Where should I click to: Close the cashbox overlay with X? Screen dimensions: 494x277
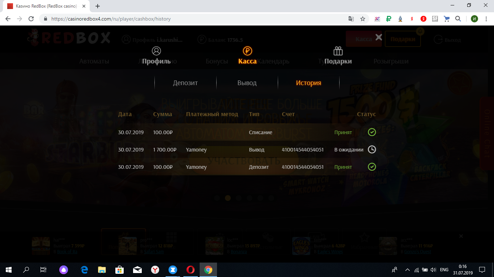(379, 37)
